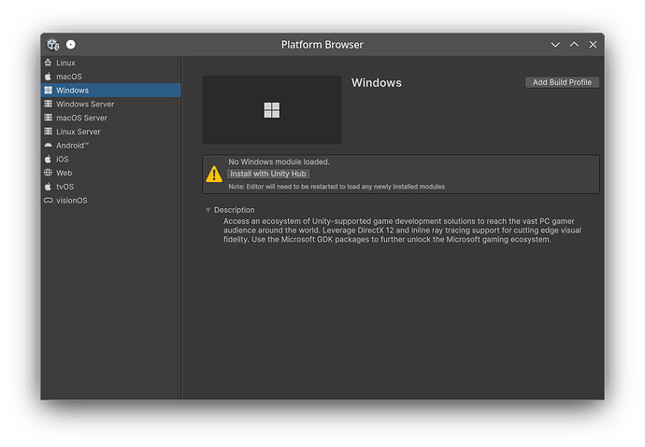This screenshot has height=447, width=645.
Task: Click the Web globe icon
Action: point(48,173)
